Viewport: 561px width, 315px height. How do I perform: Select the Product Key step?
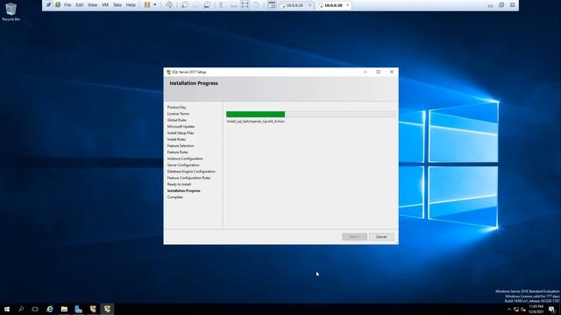pyautogui.click(x=177, y=107)
